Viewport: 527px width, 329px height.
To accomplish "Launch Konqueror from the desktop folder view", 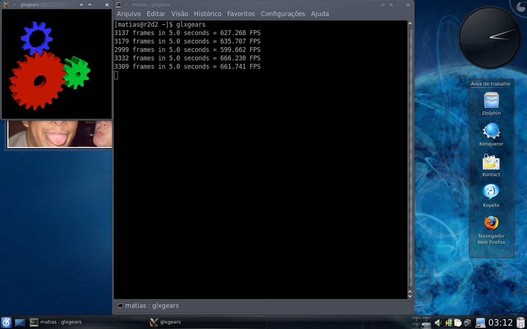I will 491,132.
